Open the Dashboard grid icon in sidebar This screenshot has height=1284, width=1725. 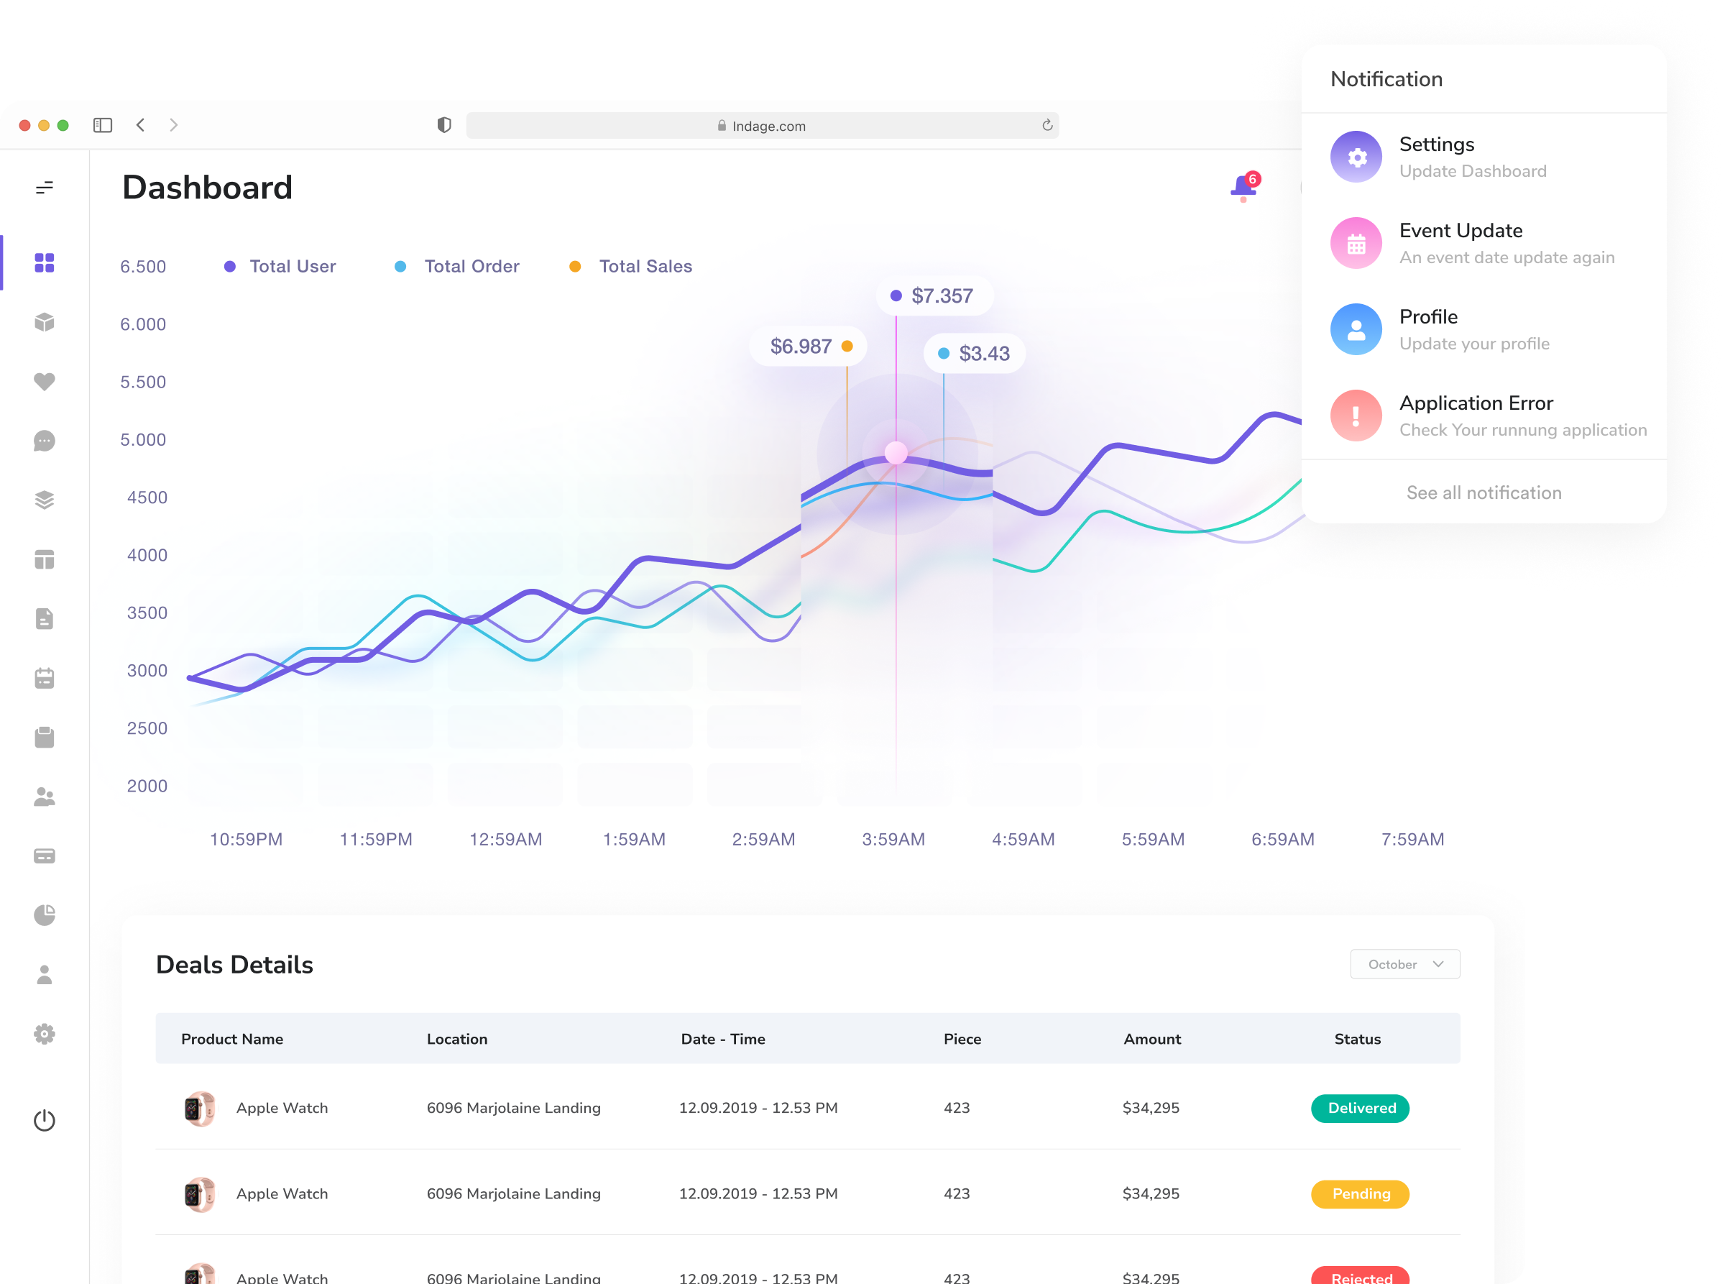click(x=45, y=263)
